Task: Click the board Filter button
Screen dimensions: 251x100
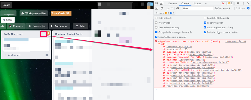Action: click(x=80, y=26)
